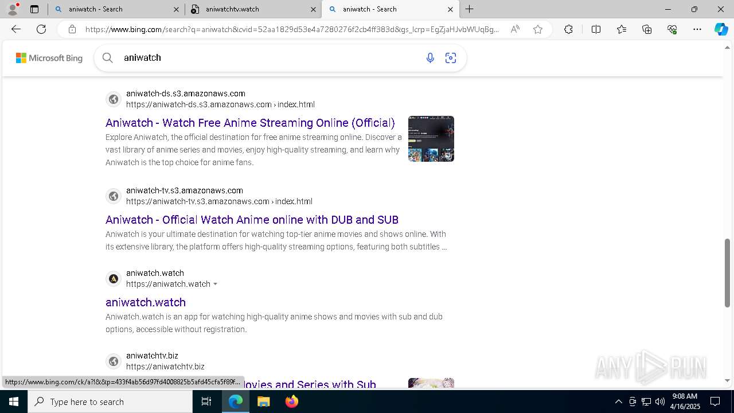Launch Firefox from the taskbar

pos(291,402)
